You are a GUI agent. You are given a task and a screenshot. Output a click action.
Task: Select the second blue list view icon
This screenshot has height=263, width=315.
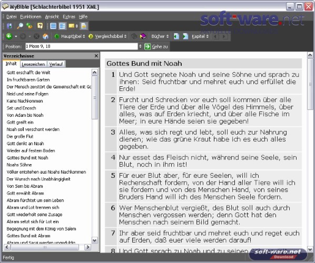click(63, 26)
